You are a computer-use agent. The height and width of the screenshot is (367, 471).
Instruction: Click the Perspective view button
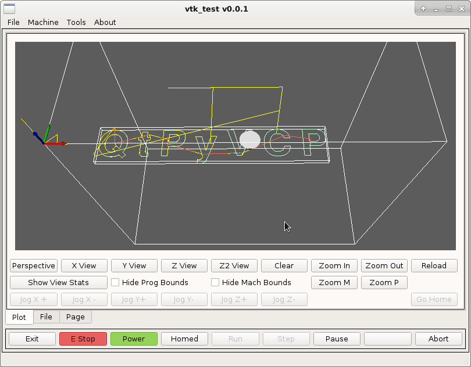click(x=34, y=266)
